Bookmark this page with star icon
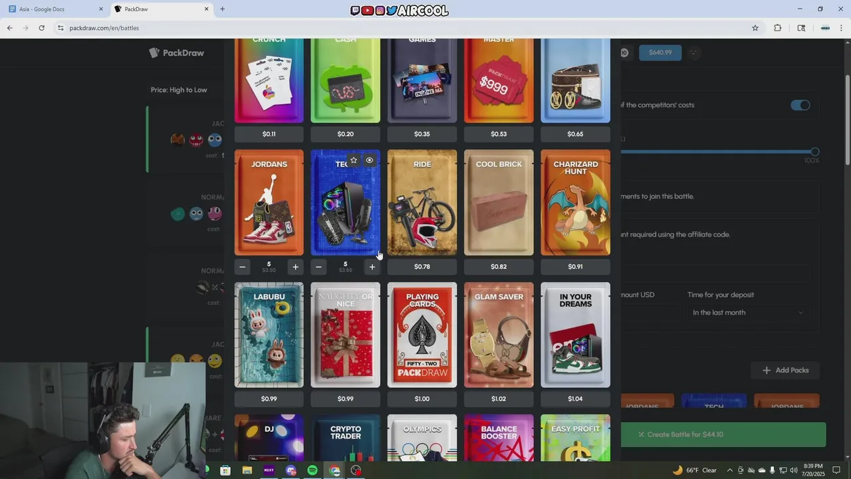Screen dimensions: 851x479 pyautogui.click(x=755, y=28)
